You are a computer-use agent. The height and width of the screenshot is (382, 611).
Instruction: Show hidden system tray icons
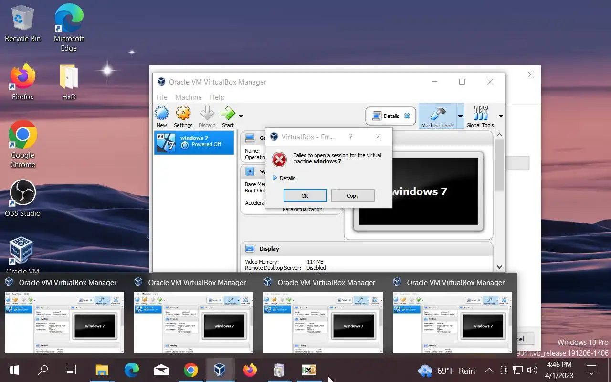[489, 370]
